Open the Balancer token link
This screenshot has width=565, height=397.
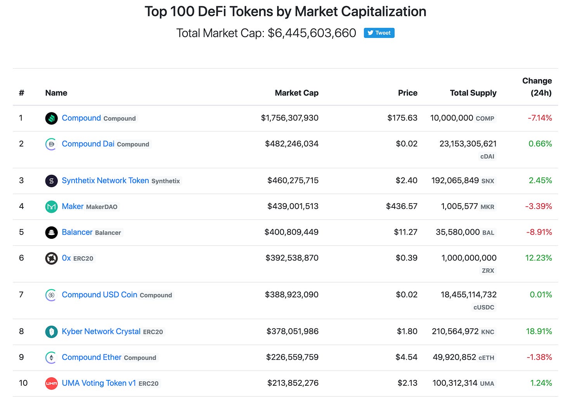tap(77, 232)
